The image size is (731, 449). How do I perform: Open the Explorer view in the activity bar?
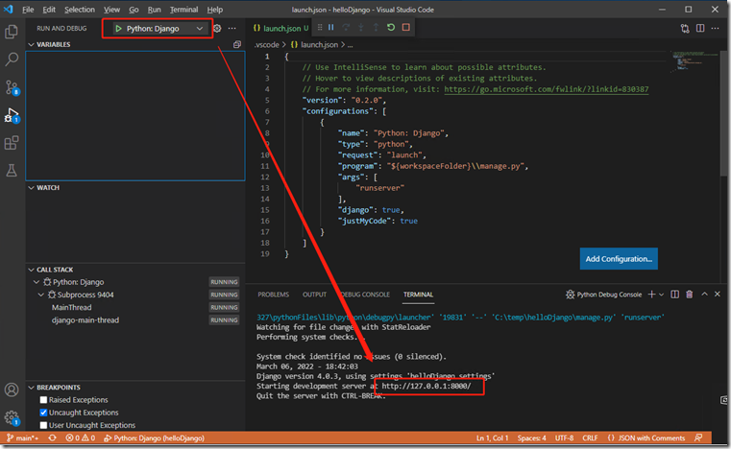pos(12,32)
